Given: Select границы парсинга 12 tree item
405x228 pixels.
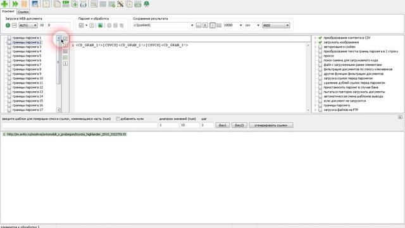Looking at the screenshot, I should coord(28,87).
